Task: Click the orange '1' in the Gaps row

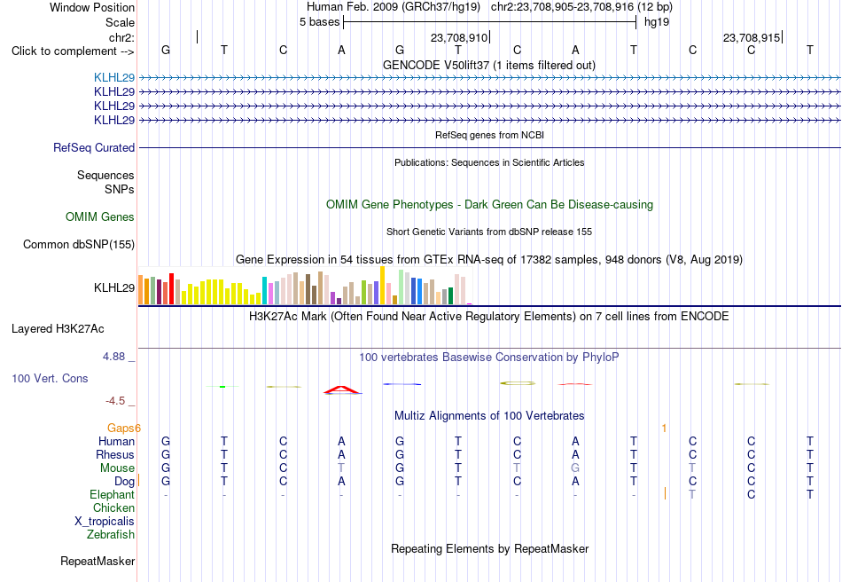Action: click(664, 428)
